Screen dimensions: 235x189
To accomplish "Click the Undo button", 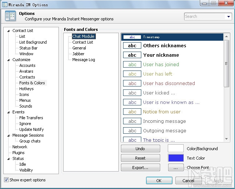I will pyautogui.click(x=141, y=149).
